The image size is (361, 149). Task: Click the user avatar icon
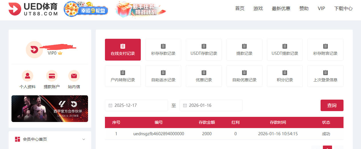(x=34, y=50)
